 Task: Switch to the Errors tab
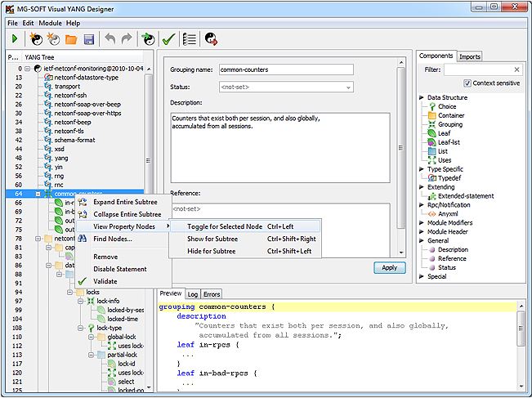tap(212, 294)
